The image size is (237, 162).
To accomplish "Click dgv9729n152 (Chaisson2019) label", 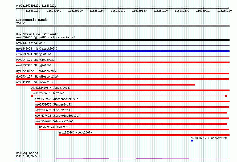I will 37,71.
